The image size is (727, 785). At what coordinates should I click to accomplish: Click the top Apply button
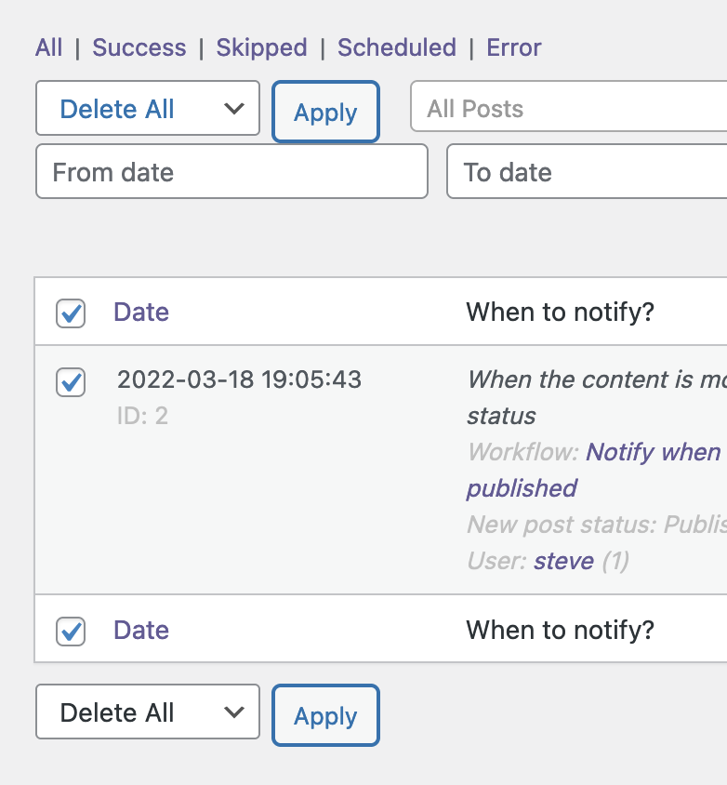(x=325, y=113)
